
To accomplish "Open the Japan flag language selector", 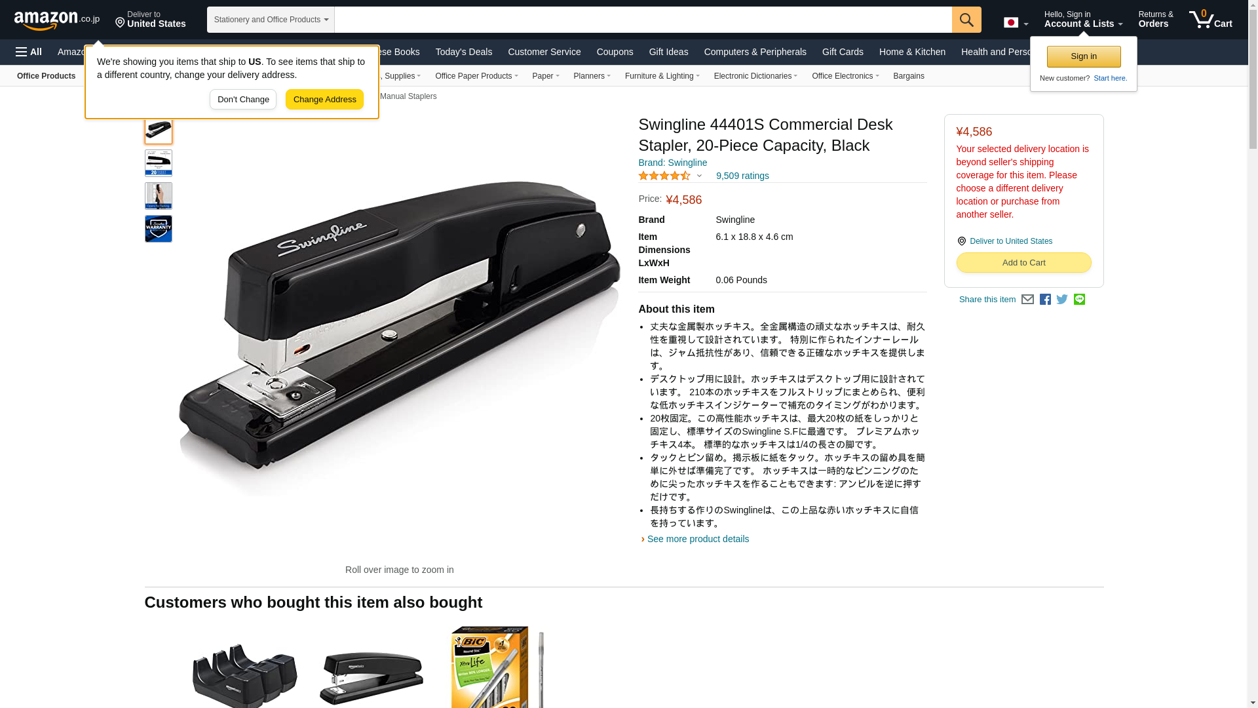I will coord(1016,23).
